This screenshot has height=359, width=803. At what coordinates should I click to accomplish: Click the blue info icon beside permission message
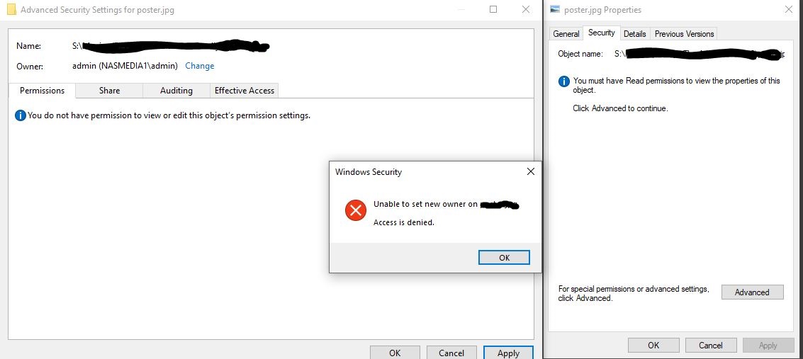click(x=21, y=115)
